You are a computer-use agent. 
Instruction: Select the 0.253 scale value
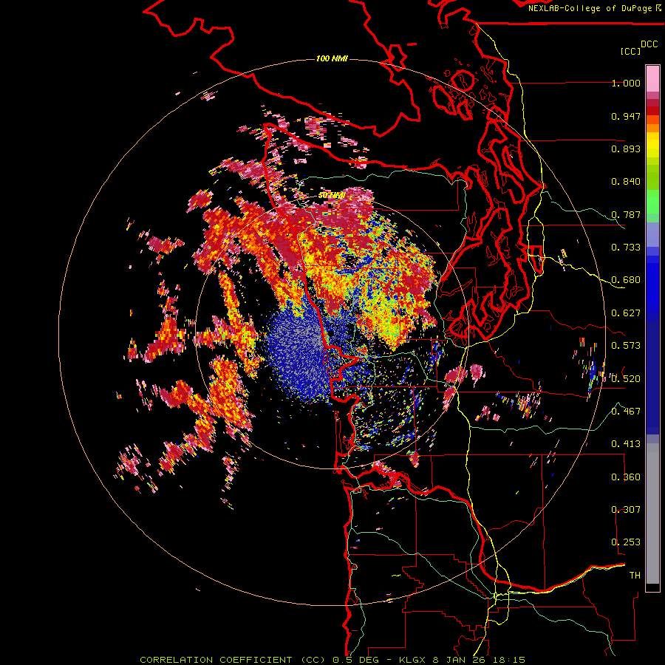click(626, 542)
